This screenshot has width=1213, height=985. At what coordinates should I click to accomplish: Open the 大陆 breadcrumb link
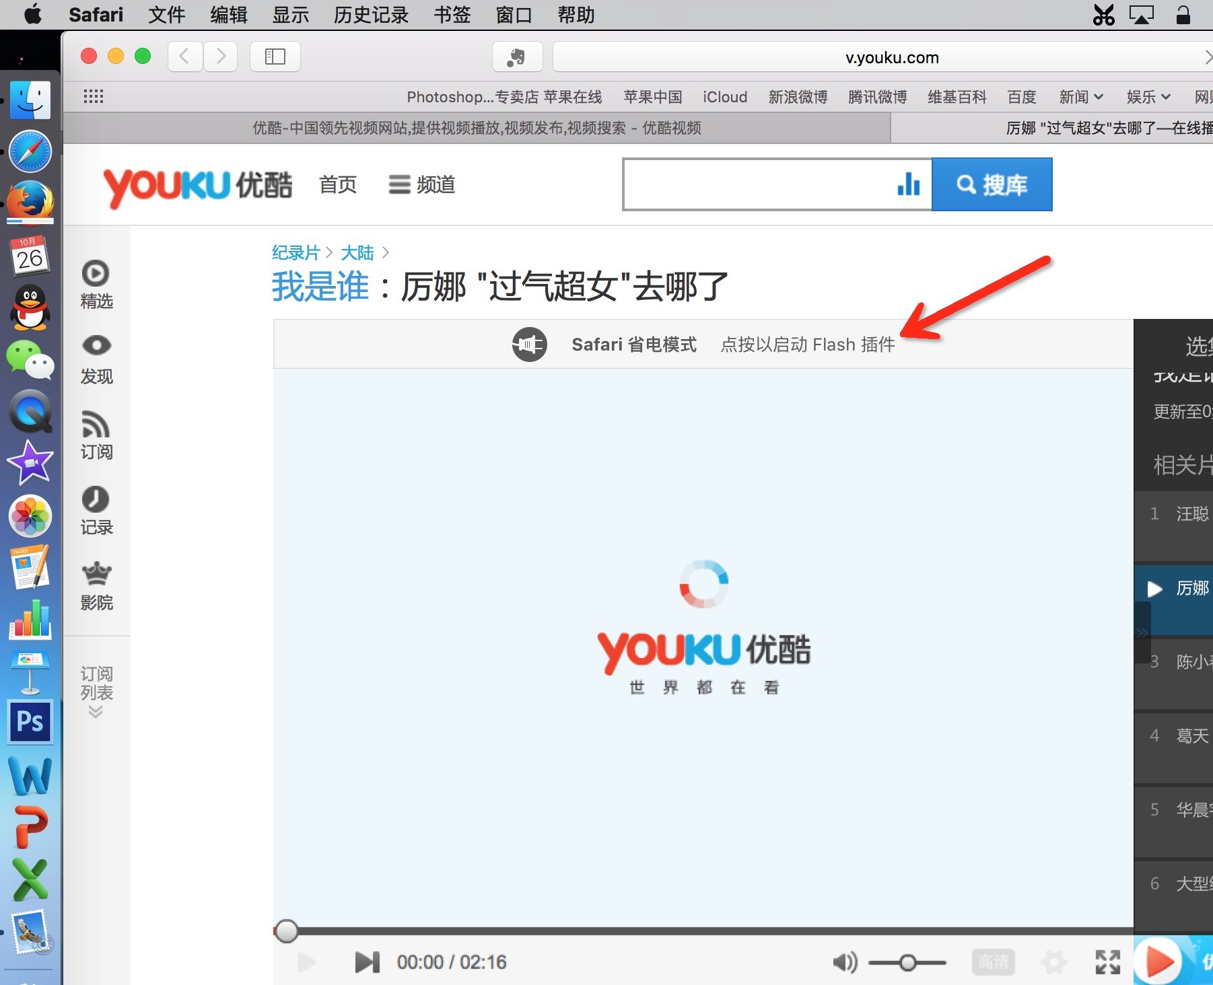[357, 252]
